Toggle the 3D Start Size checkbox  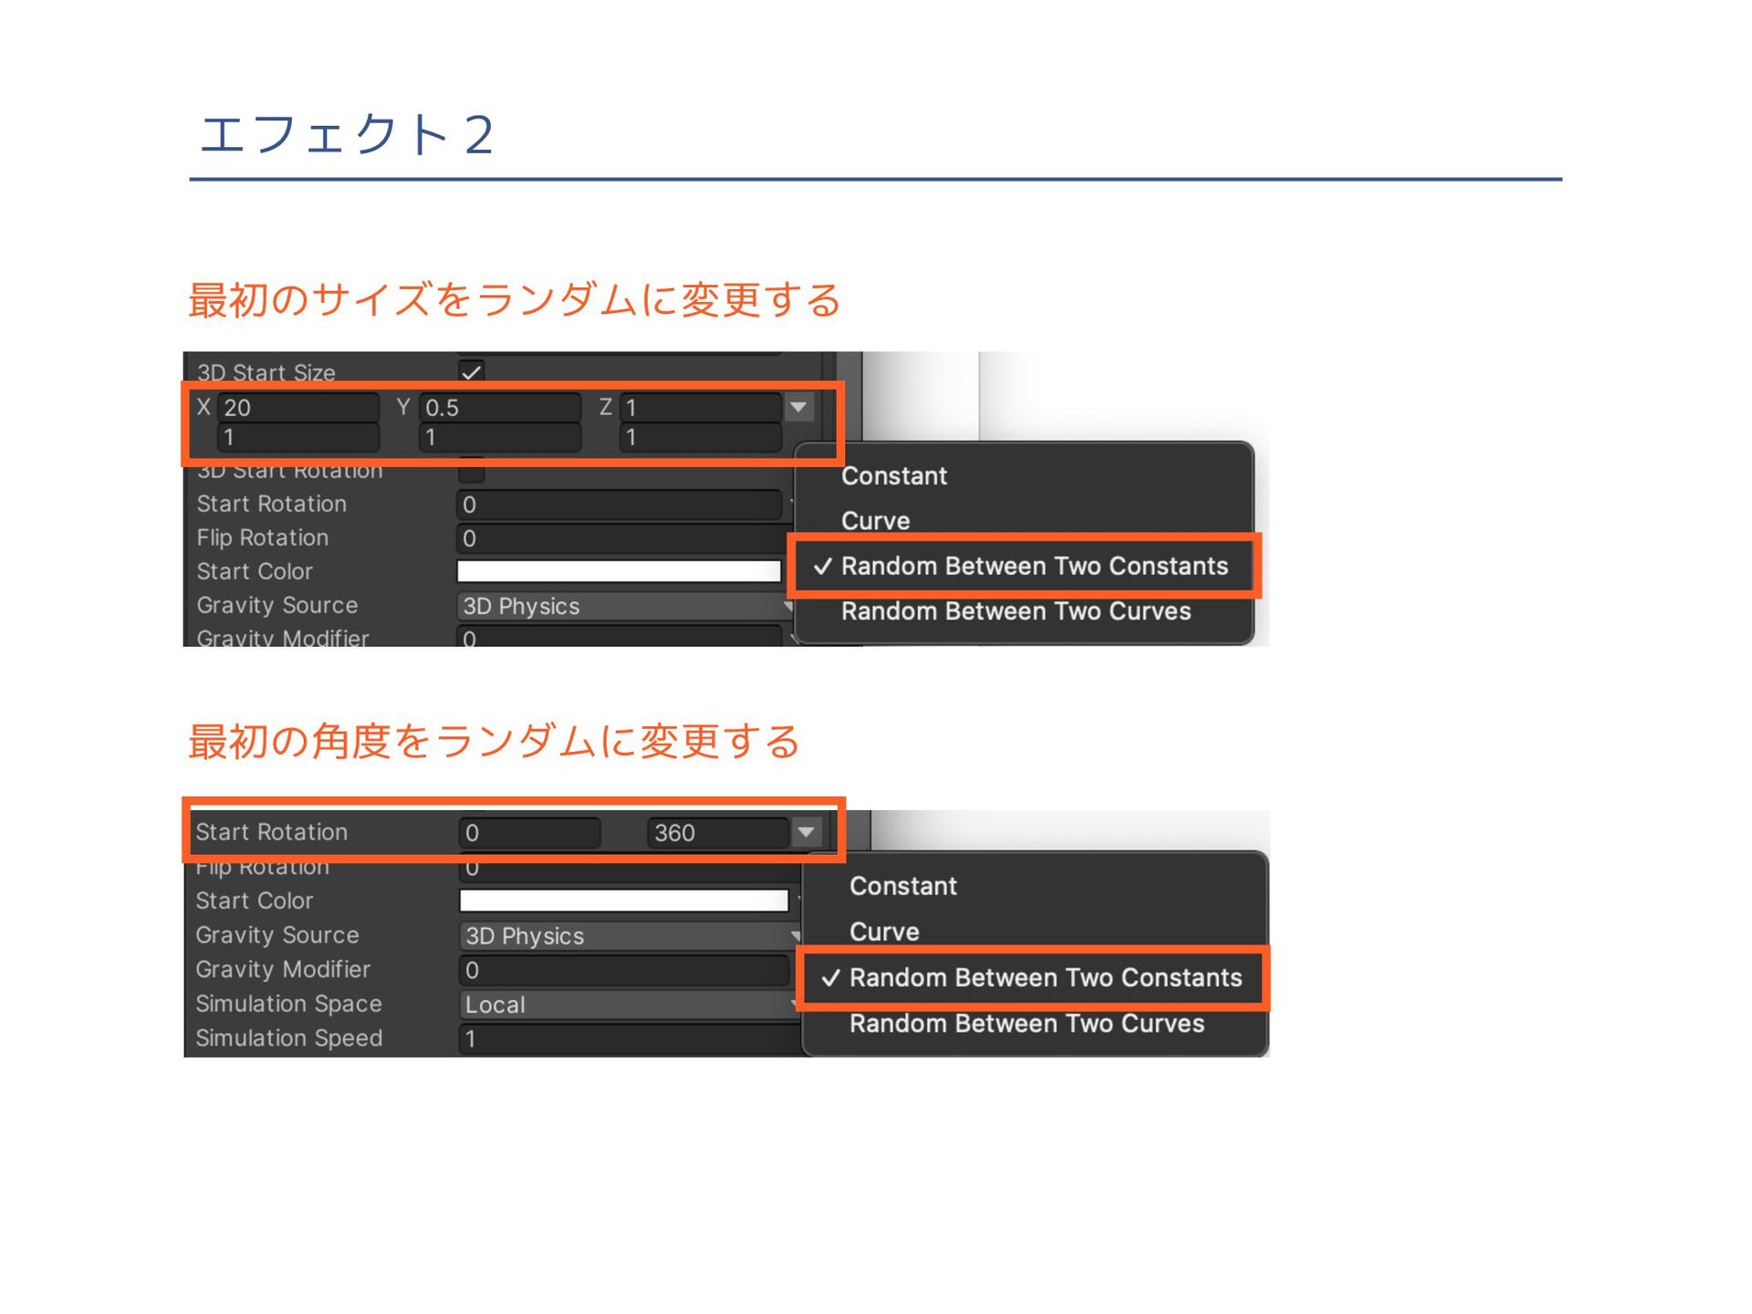pos(471,371)
